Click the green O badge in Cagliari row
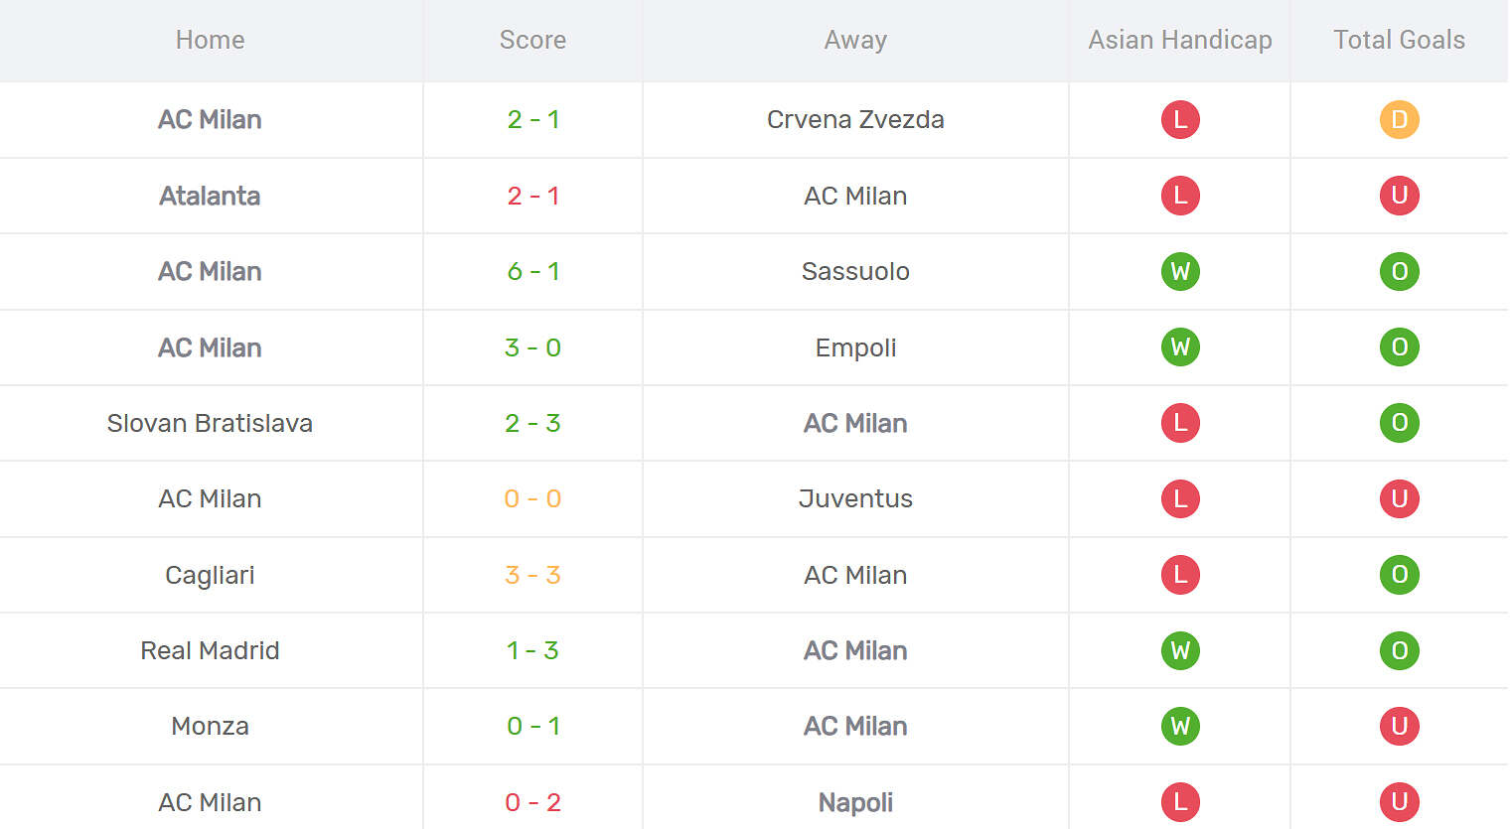The height and width of the screenshot is (829, 1511). 1399,575
